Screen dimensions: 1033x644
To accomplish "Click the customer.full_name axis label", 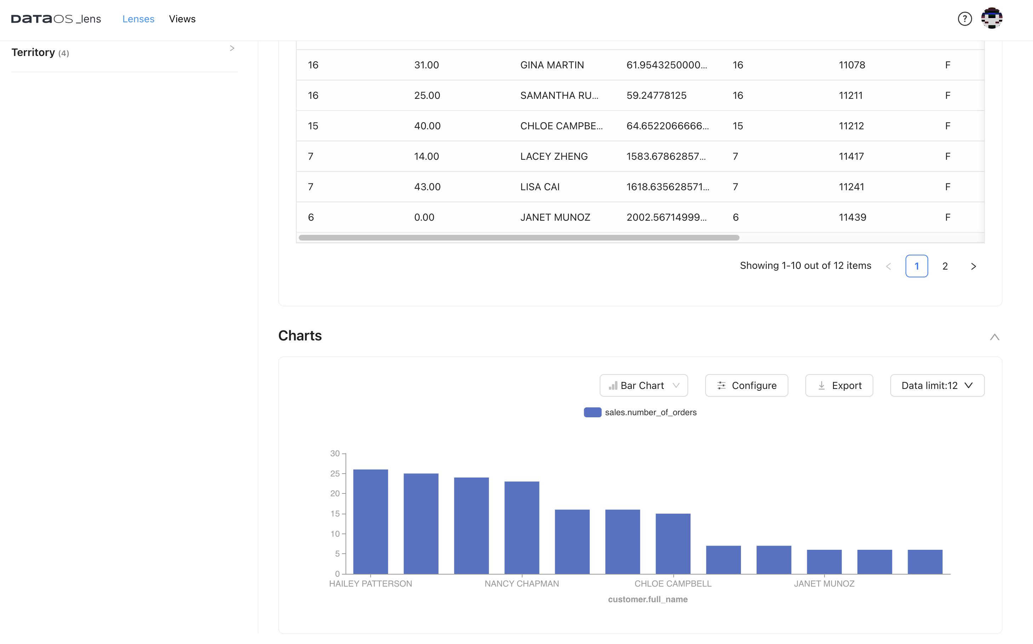I will click(647, 599).
